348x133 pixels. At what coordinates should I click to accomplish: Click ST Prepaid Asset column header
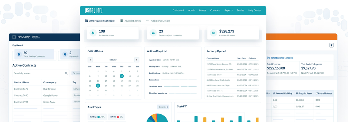(304, 94)
